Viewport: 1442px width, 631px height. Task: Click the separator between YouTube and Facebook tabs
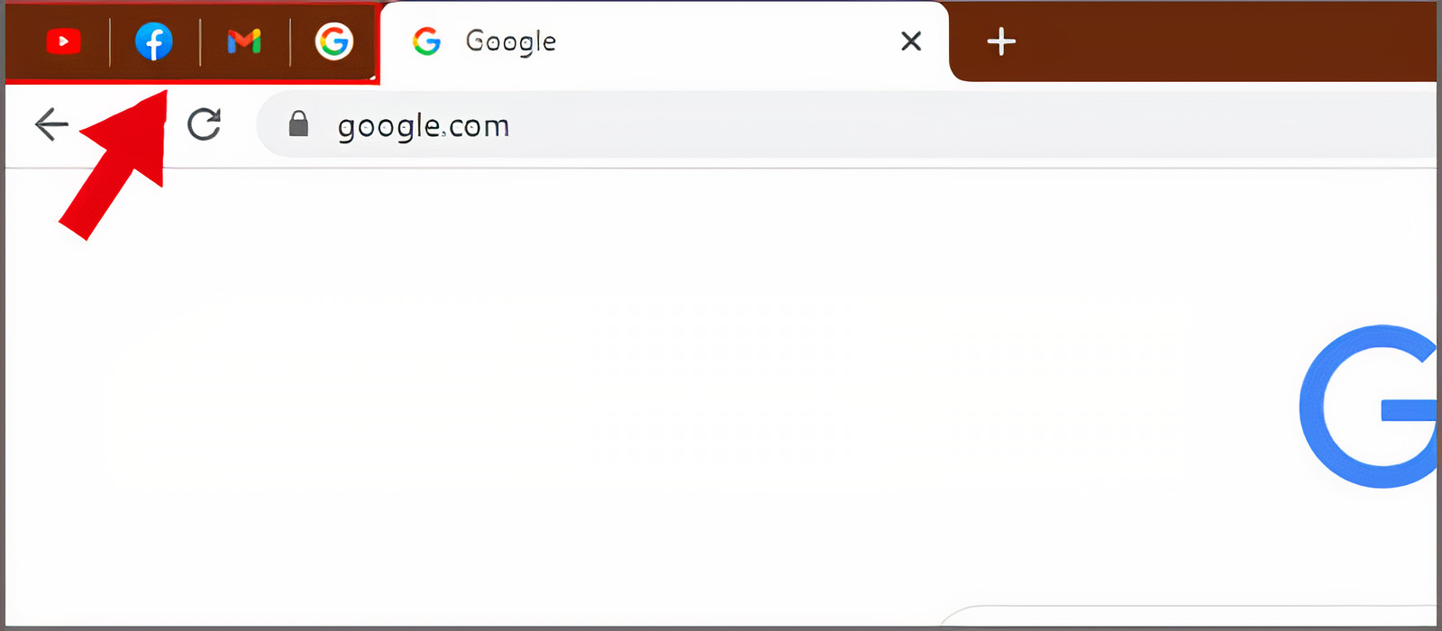tap(110, 41)
